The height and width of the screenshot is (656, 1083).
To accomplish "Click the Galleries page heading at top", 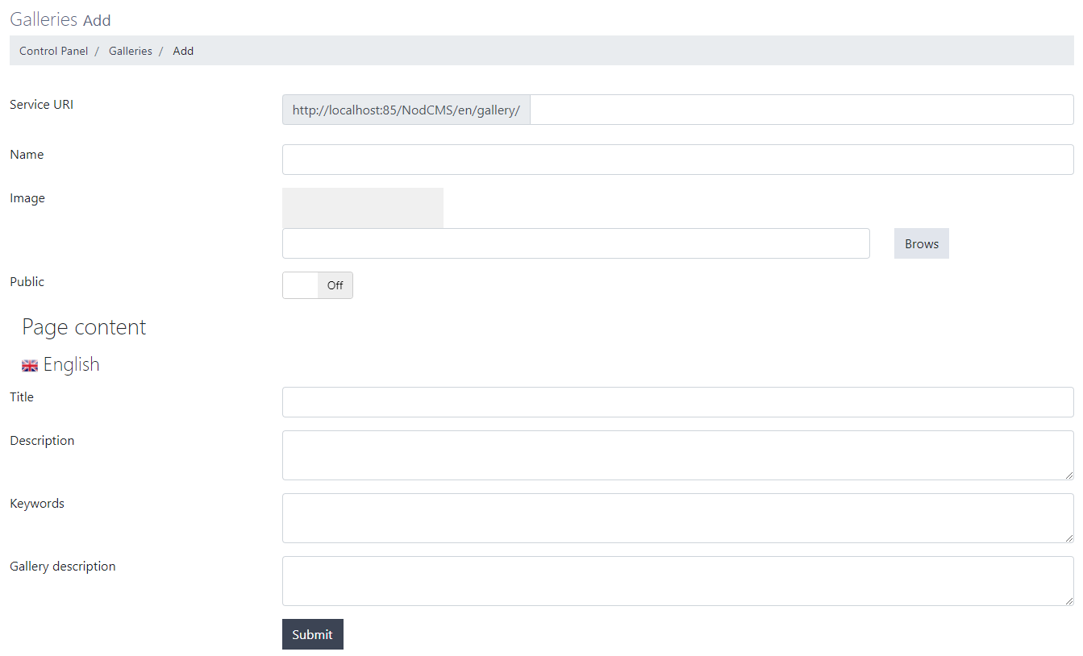I will pyautogui.click(x=44, y=19).
